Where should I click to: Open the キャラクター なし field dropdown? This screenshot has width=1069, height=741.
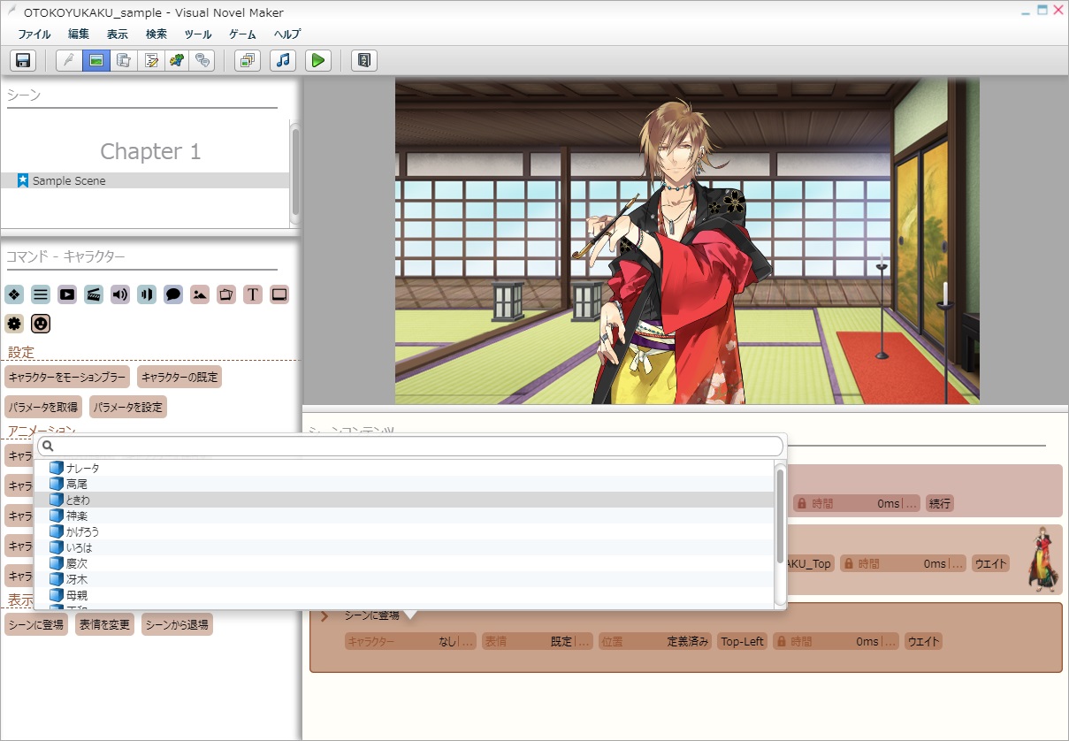coord(411,642)
